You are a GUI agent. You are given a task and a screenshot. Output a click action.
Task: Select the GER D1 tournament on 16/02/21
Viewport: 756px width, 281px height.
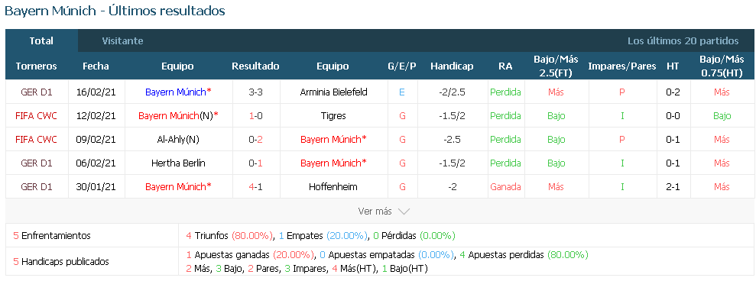37,92
